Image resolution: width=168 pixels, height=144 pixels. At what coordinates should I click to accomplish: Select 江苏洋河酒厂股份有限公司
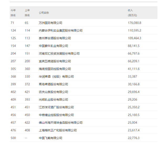pos(56,107)
